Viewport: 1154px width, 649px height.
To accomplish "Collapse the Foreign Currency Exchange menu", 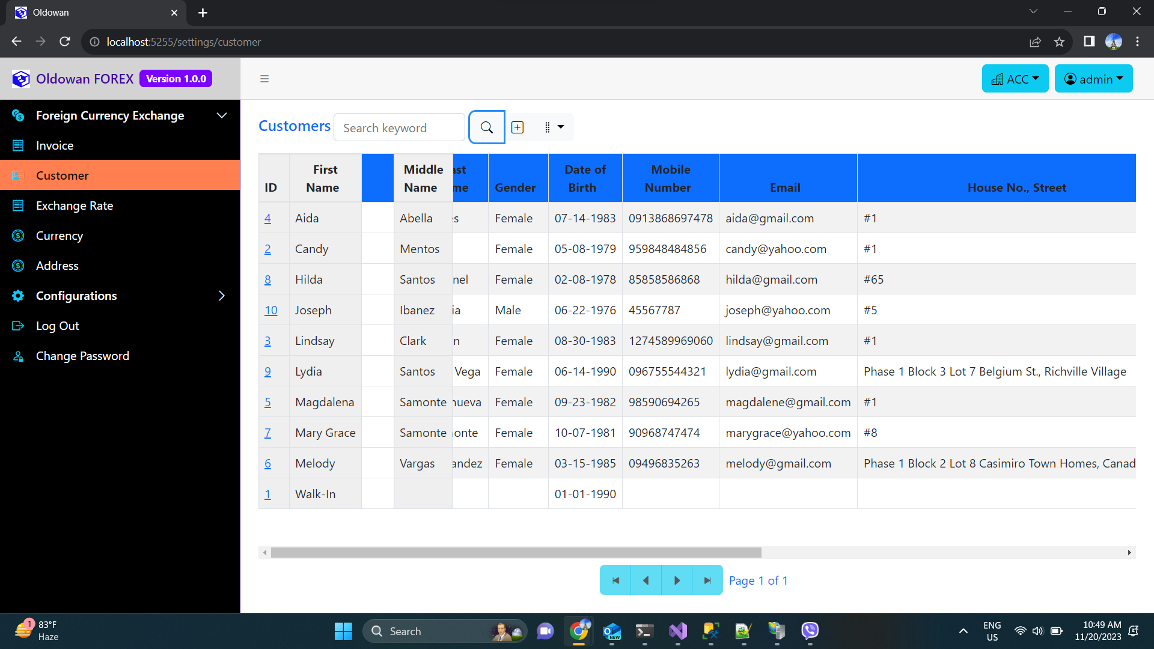I will [221, 115].
